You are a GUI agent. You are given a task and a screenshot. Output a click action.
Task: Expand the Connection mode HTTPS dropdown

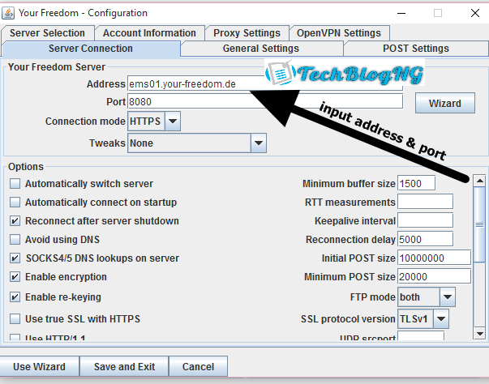173,122
